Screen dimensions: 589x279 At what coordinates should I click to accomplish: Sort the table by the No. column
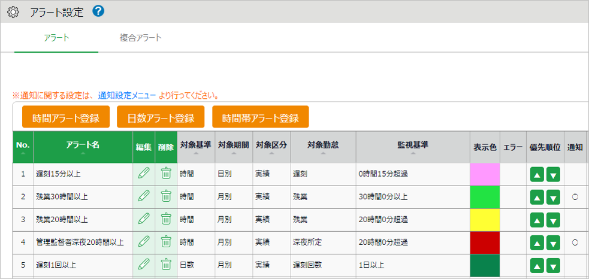23,147
